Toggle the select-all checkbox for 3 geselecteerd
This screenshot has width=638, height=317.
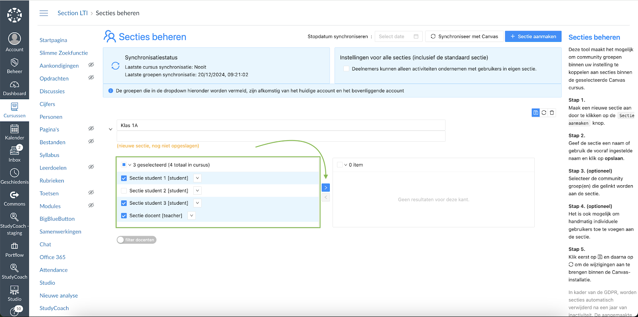tap(124, 164)
